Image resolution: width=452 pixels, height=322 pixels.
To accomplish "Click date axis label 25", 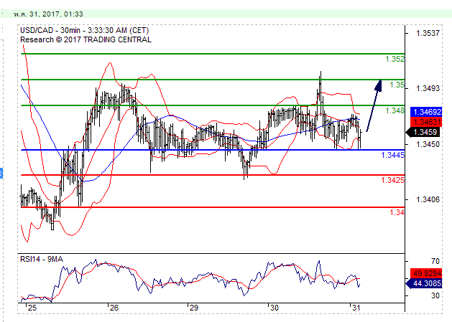I will [x=32, y=308].
